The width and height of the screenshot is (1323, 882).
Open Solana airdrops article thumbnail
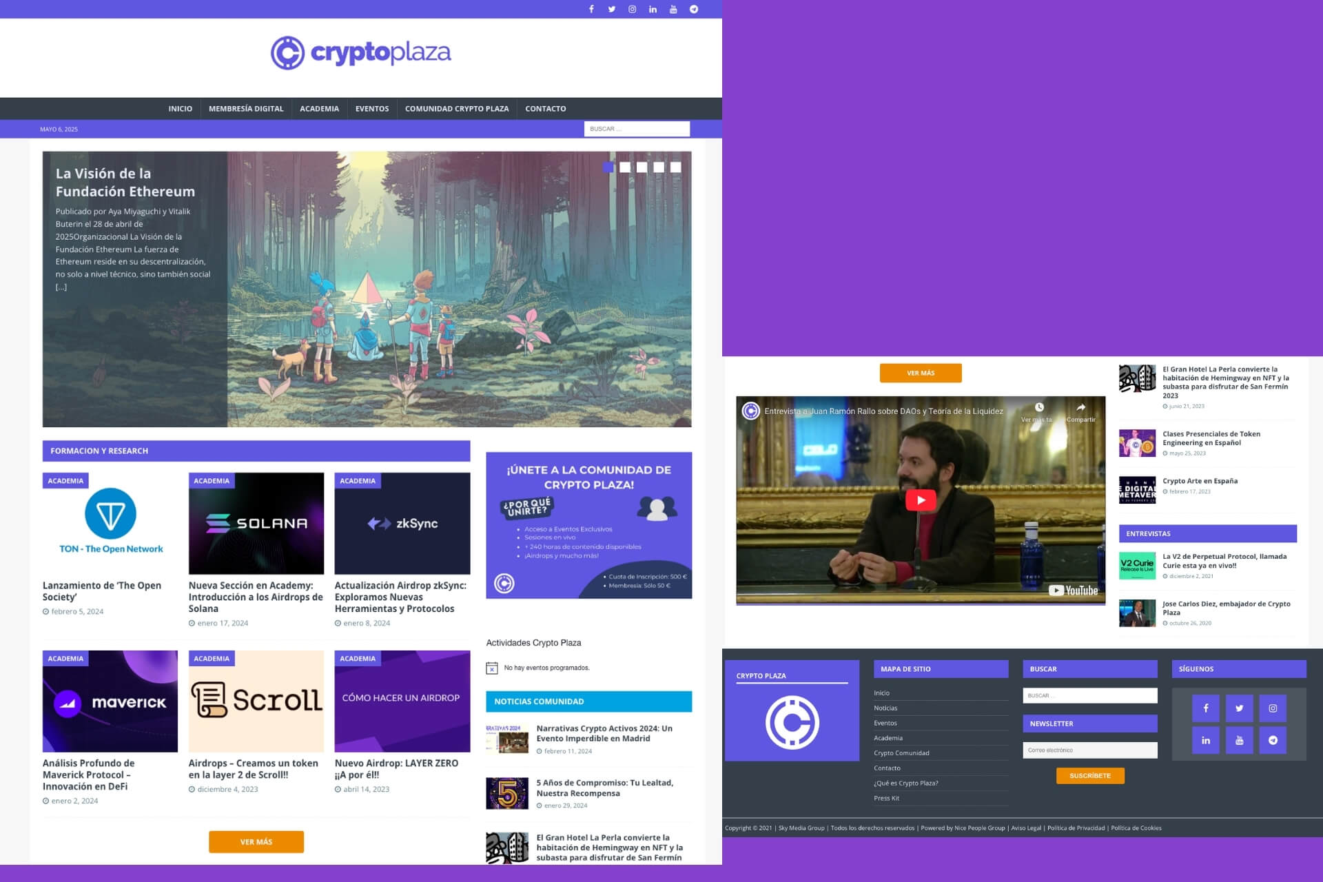coord(256,524)
